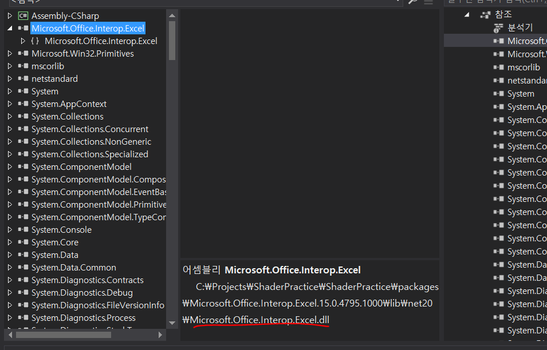Click the braces namespace icon for Microsoft.Office.Interop.Excel

pyautogui.click(x=35, y=41)
